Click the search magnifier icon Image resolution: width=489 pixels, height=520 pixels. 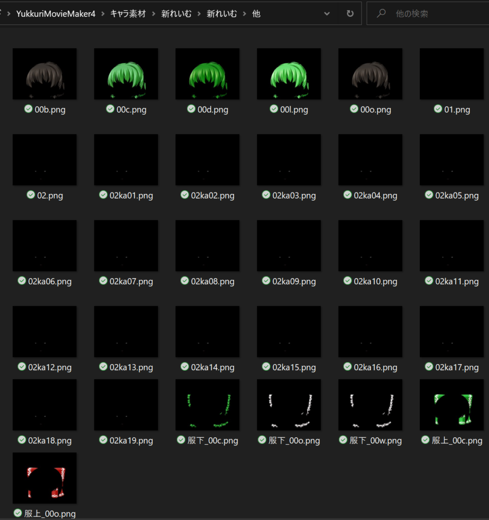(x=381, y=14)
